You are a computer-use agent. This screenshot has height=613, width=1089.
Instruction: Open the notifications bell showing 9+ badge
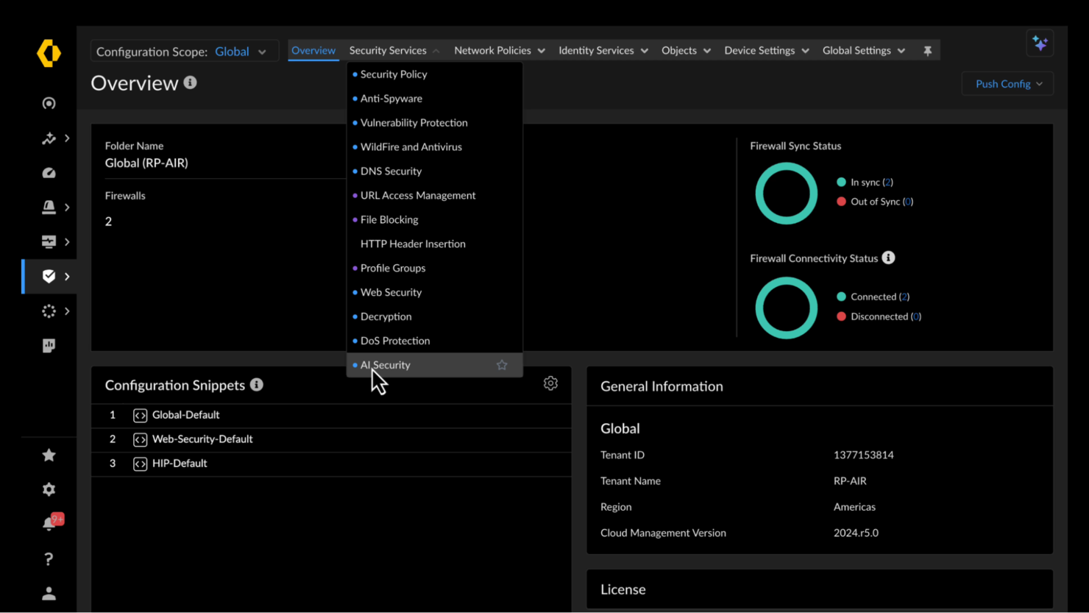tap(49, 520)
